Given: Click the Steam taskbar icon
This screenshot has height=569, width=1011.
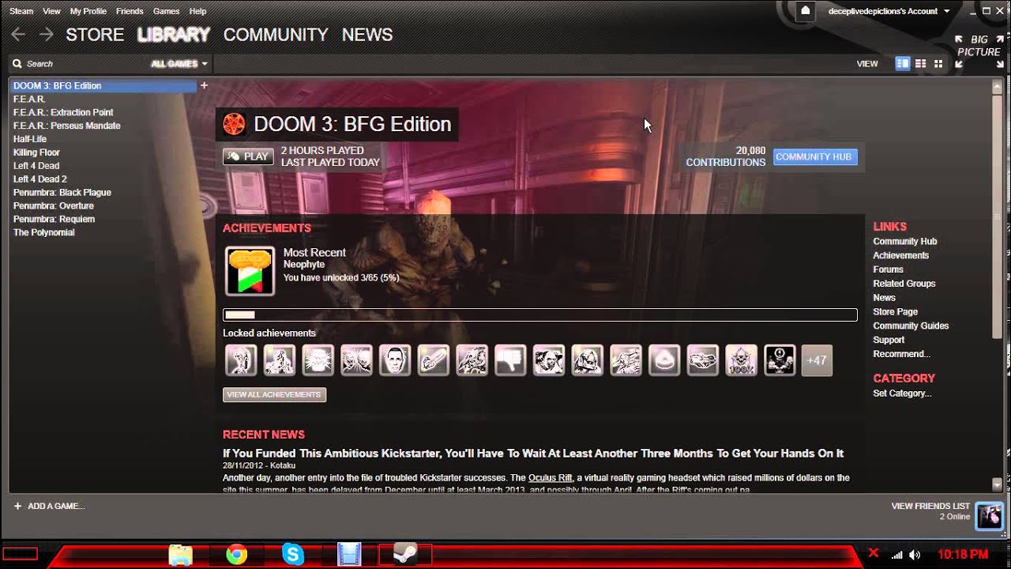Looking at the screenshot, I should [x=405, y=555].
